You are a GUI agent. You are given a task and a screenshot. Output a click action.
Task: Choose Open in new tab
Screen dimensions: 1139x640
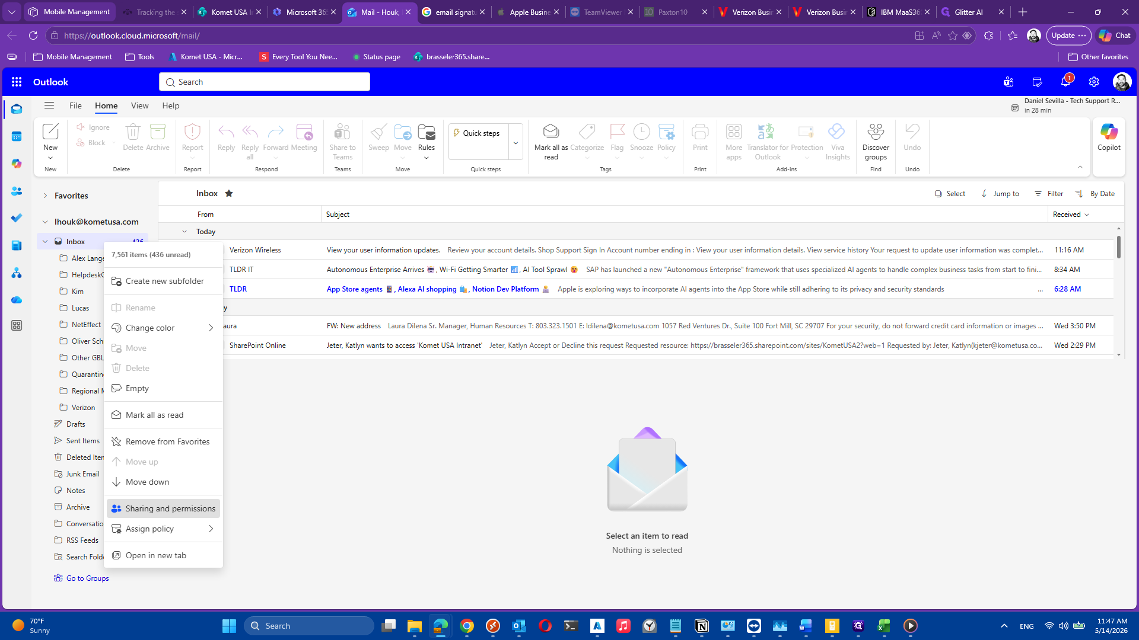163,555
